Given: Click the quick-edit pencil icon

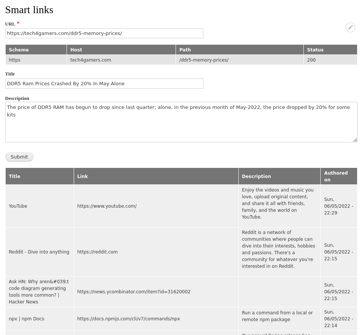Looking at the screenshot, I should tap(350, 27).
